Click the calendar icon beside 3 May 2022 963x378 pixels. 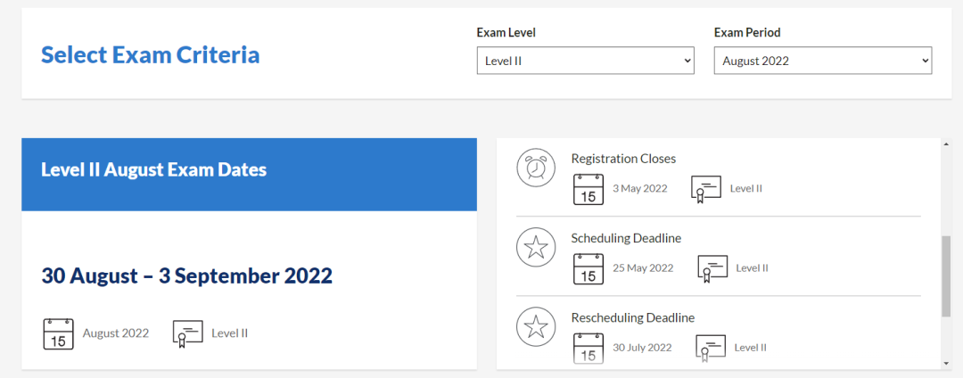588,188
